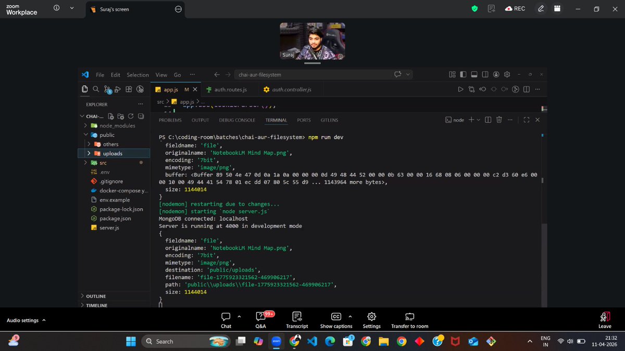Screen dimensions: 625x351
Task: Select the auth.routes.js editor tab
Action: pos(228,89)
